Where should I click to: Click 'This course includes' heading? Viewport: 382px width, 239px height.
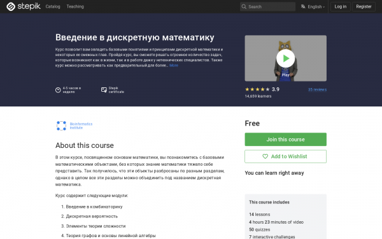[x=269, y=202]
